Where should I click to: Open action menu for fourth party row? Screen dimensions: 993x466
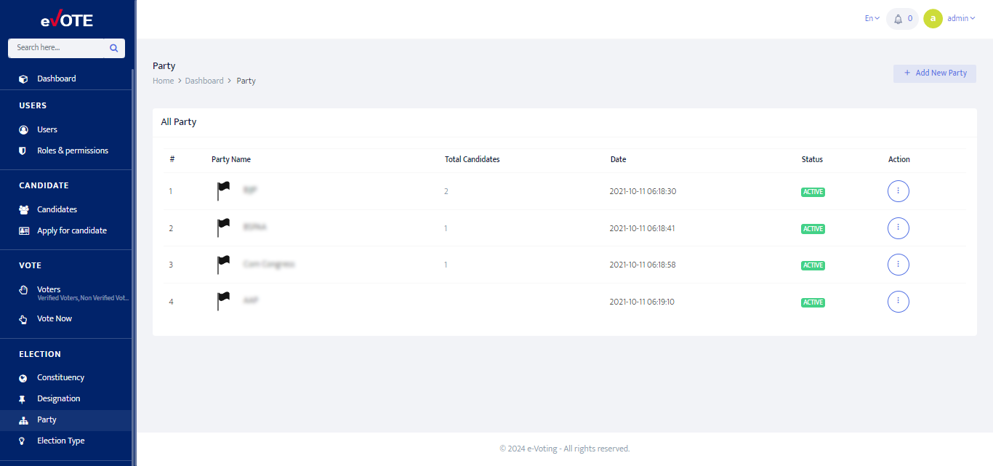click(898, 301)
